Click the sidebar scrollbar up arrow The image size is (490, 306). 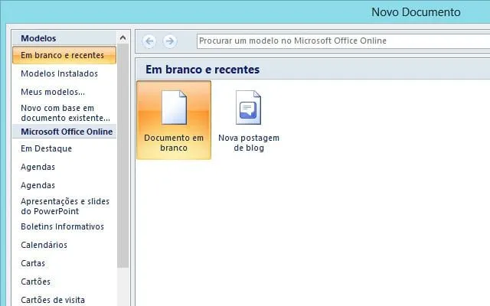(x=122, y=37)
